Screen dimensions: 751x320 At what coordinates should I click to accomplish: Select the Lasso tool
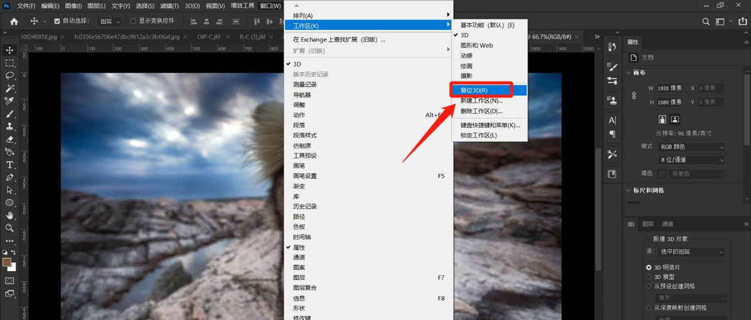coord(9,76)
